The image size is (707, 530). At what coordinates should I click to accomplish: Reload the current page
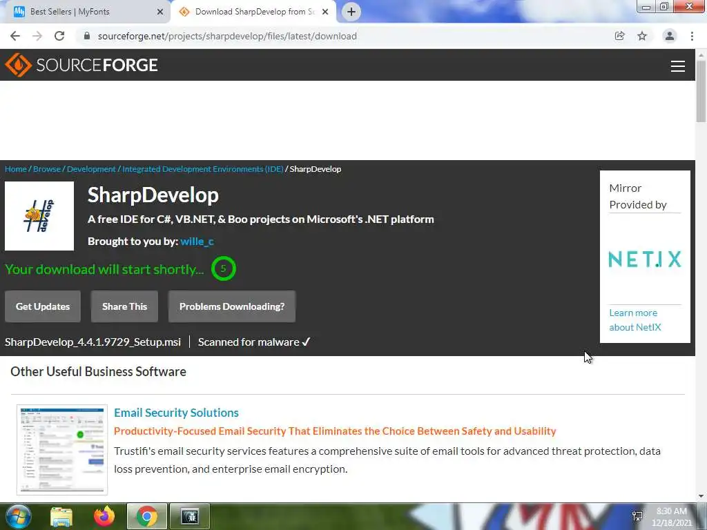(59, 36)
